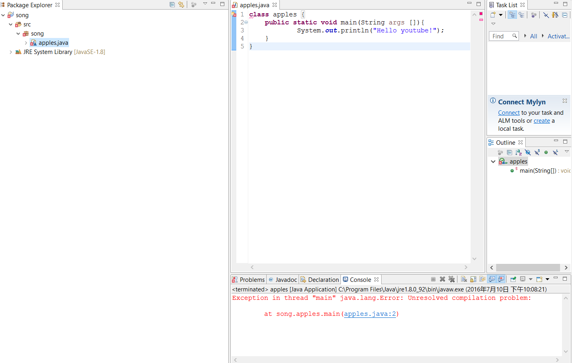Clear the Console output
The image size is (572, 363).
pos(464,279)
